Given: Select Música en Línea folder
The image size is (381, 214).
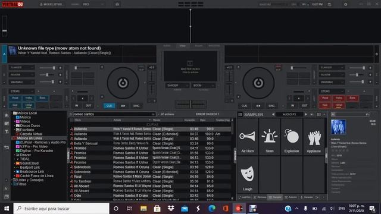Looking at the screenshot, I should tap(29, 138).
